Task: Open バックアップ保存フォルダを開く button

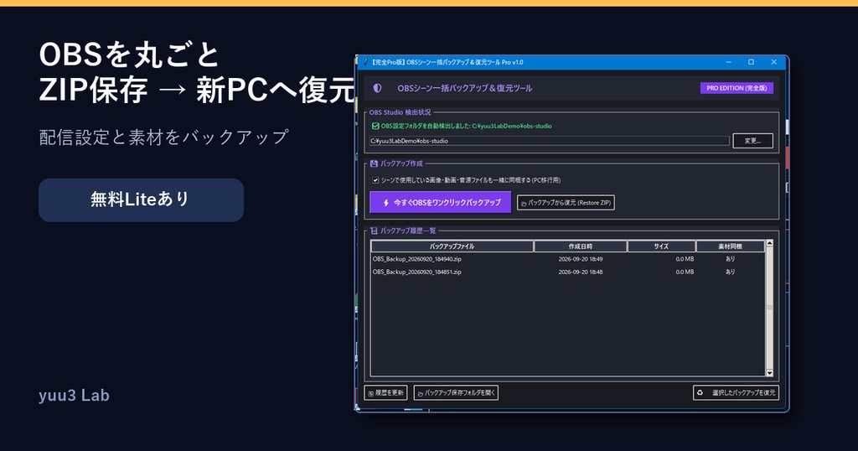Action: tap(456, 392)
